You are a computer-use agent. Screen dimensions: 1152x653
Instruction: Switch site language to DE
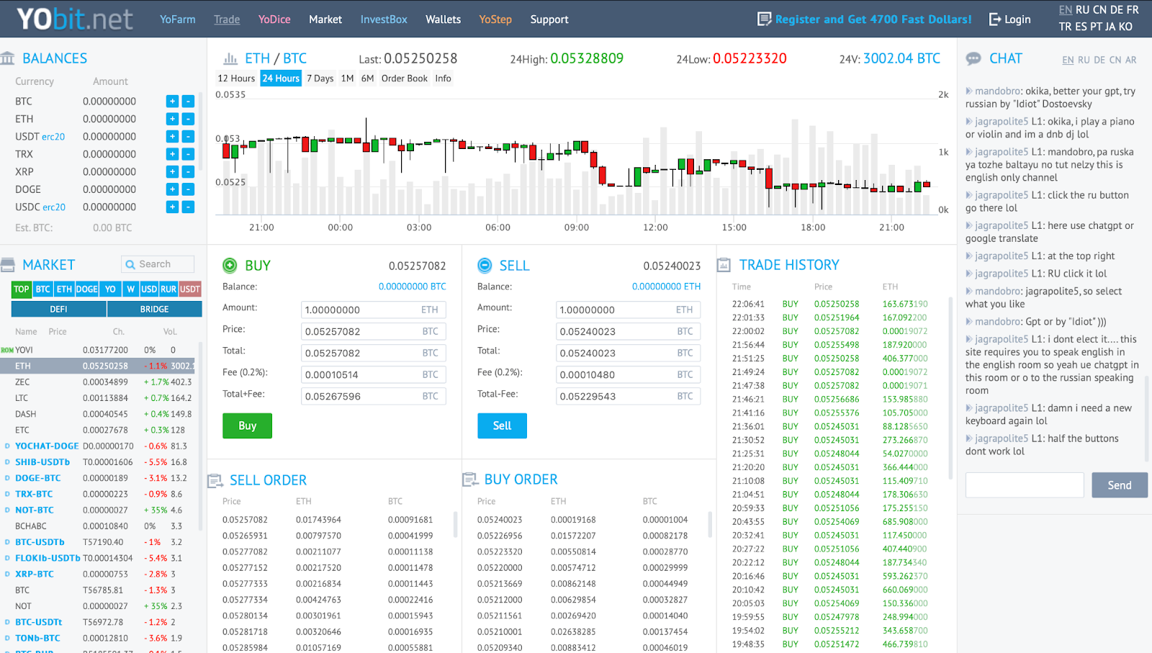[x=1117, y=10]
